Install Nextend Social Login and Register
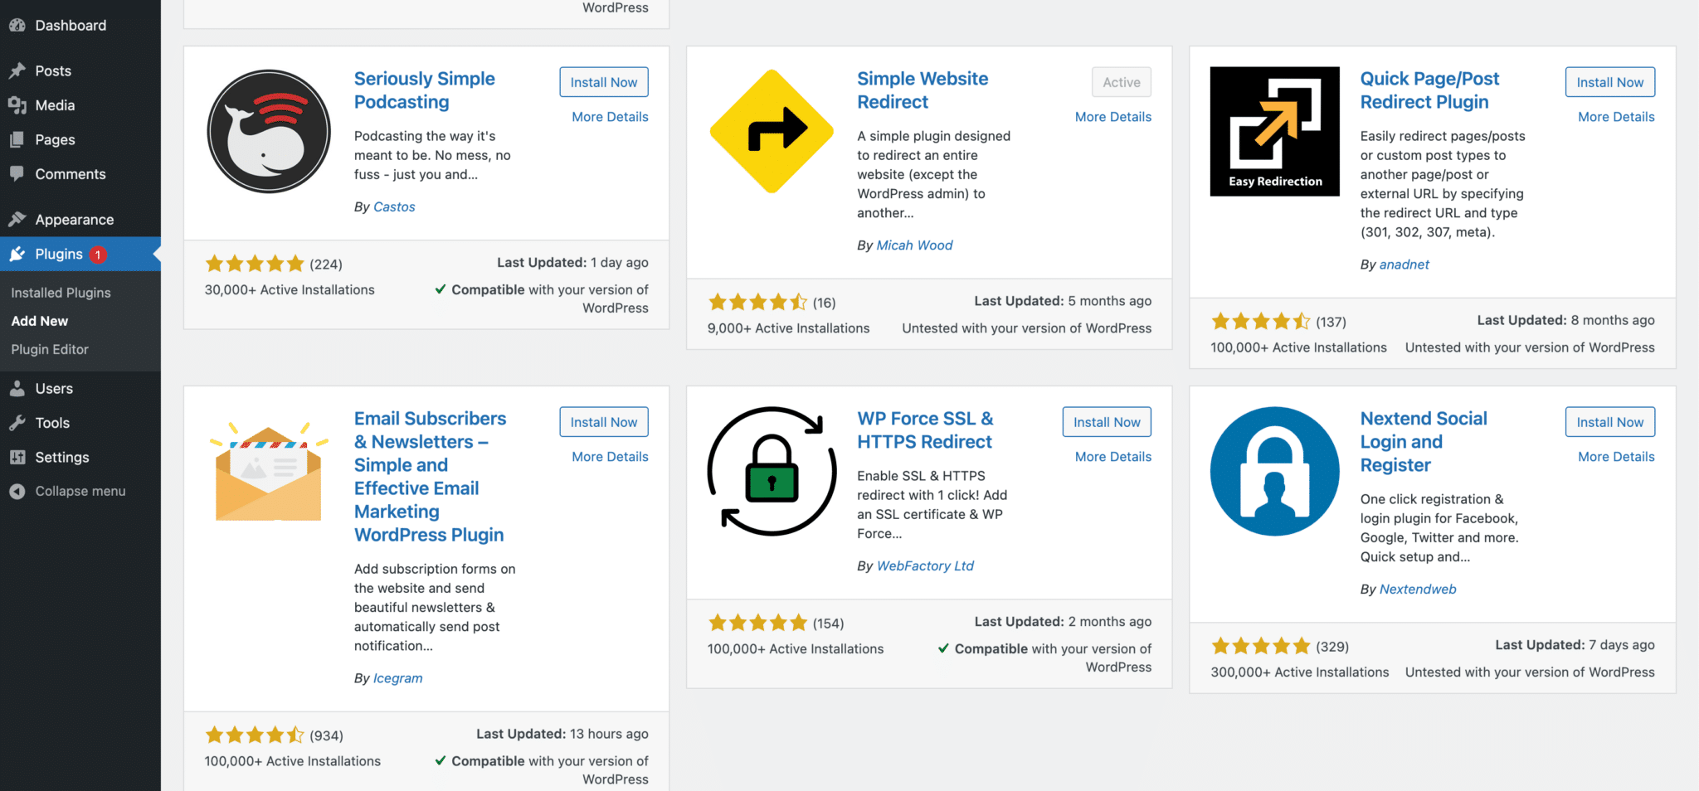Image resolution: width=1699 pixels, height=791 pixels. 1609,422
